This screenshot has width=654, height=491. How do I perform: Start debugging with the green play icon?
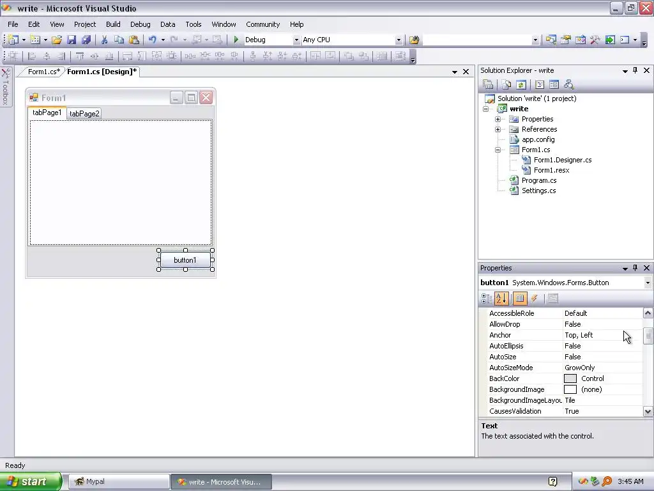(x=236, y=40)
